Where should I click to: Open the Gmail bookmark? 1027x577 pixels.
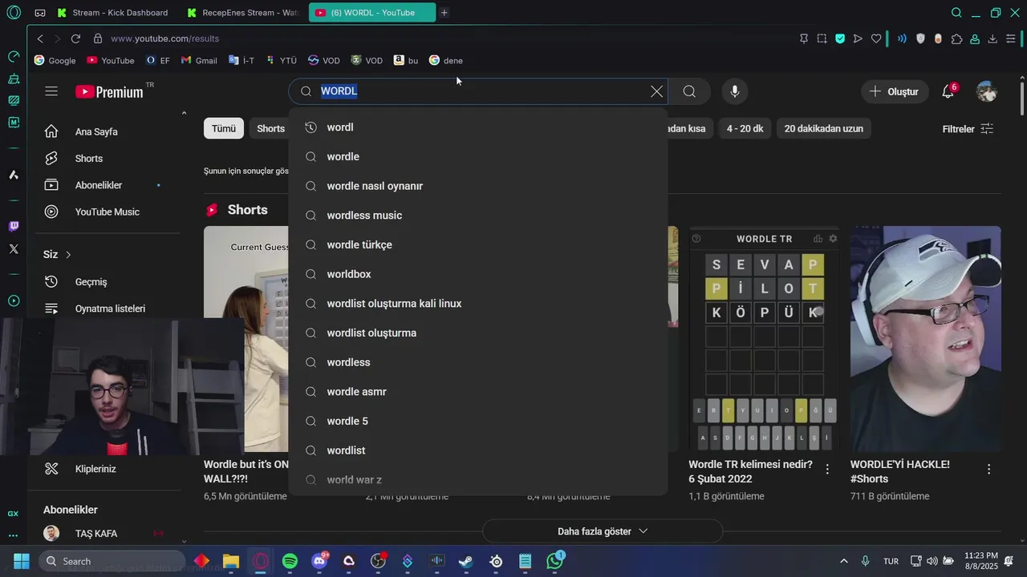point(199,60)
